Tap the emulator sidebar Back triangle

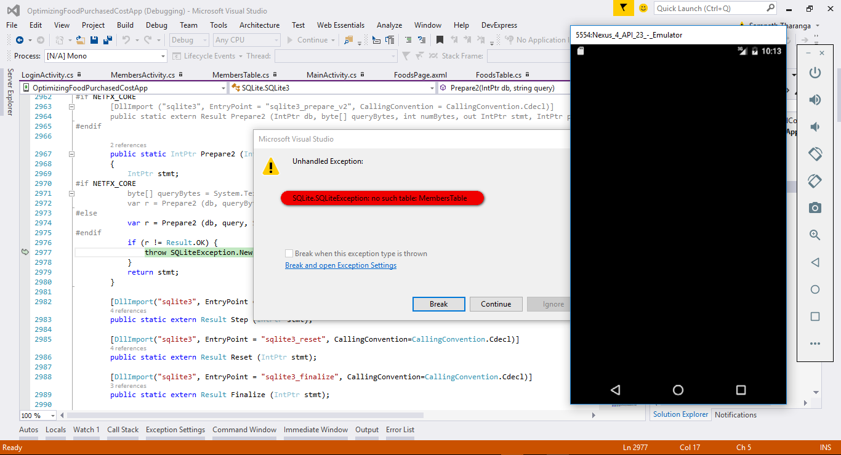click(x=815, y=262)
